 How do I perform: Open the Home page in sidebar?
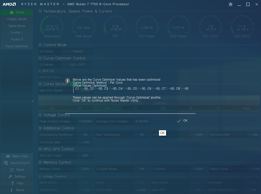(17, 12)
